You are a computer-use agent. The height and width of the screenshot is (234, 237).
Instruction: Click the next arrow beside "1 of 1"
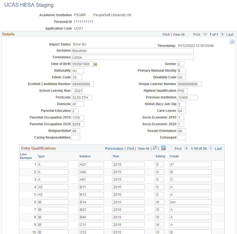222,34
